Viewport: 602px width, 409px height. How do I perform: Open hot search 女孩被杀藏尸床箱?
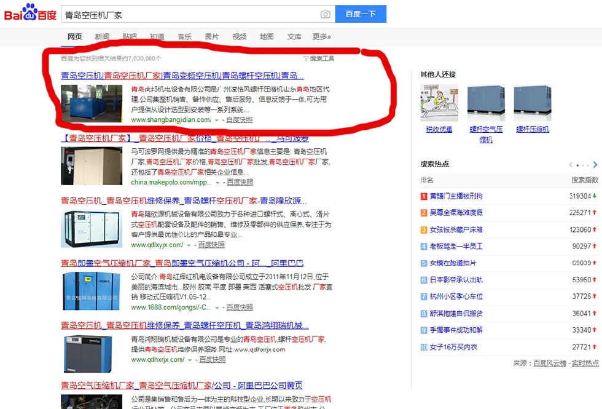coord(456,230)
